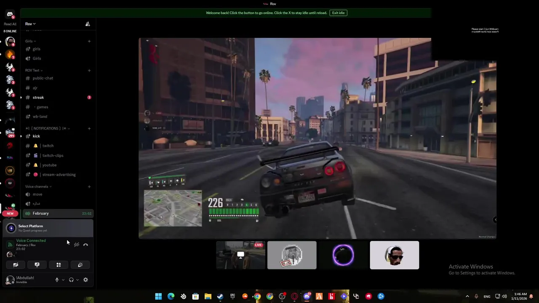Screen dimensions: 539x303
Task: Collapse the ROV Text category
Action: point(34,70)
